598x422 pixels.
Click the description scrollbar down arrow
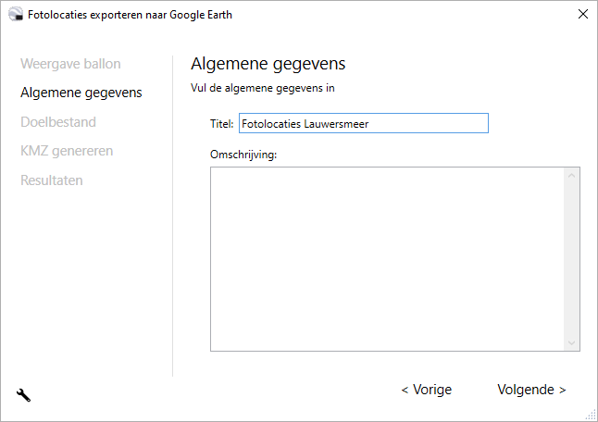[x=572, y=343]
